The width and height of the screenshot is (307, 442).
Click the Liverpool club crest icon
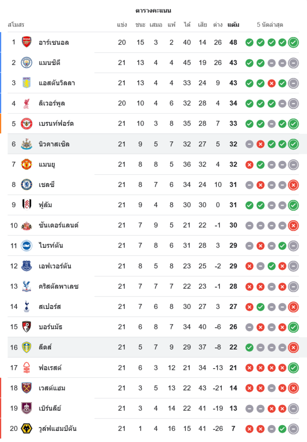27,103
